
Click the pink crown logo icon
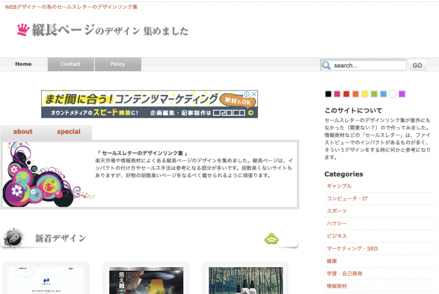point(22,30)
